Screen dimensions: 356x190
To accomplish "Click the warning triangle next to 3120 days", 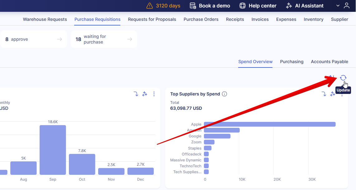I will coord(150,6).
